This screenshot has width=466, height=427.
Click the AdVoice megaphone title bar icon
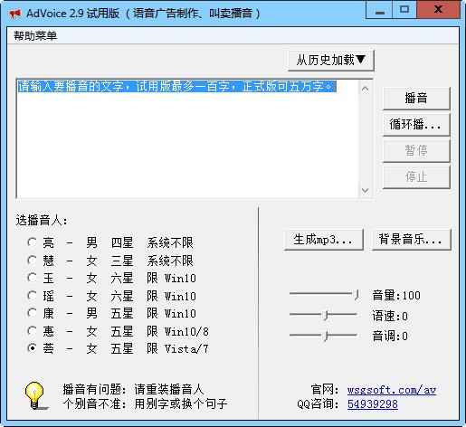tap(15, 14)
